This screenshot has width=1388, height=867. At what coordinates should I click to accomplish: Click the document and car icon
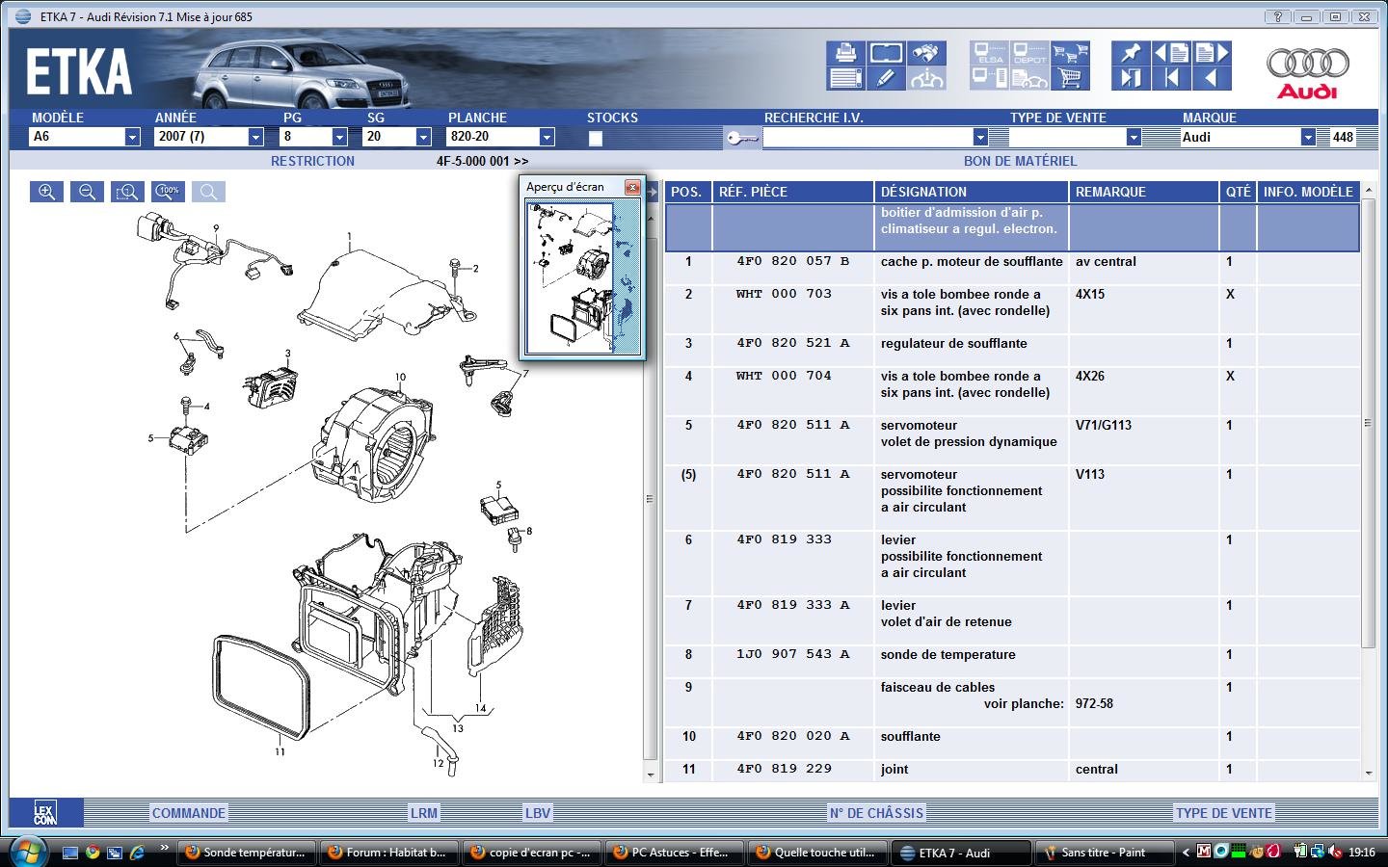1029,78
